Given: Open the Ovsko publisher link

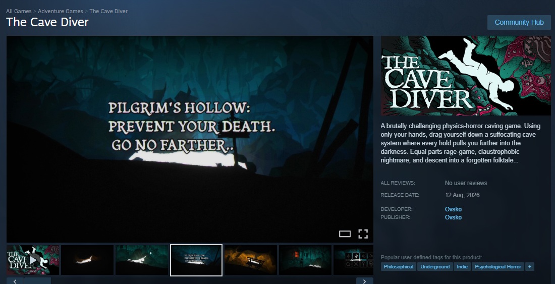Looking at the screenshot, I should 453,217.
